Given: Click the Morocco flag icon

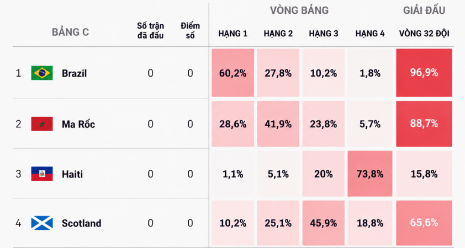Looking at the screenshot, I should tap(42, 123).
